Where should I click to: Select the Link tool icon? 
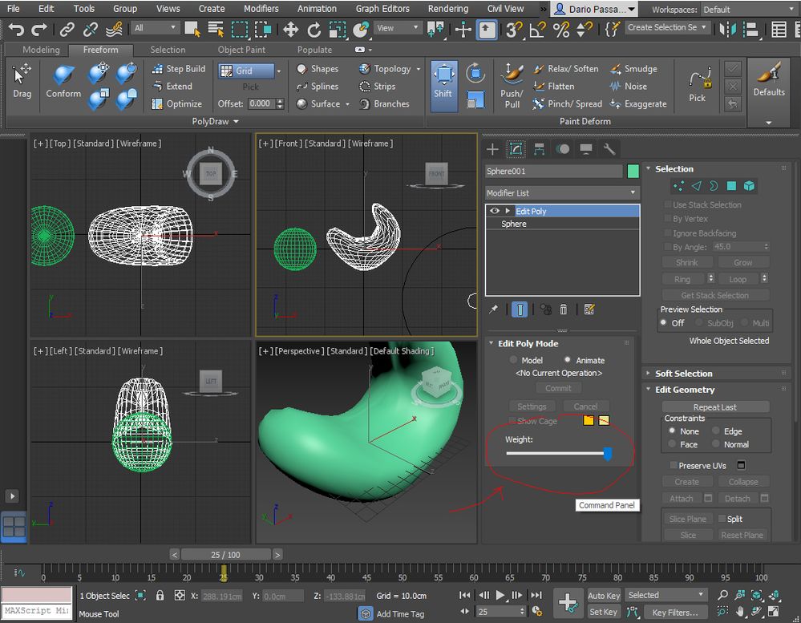(67, 30)
